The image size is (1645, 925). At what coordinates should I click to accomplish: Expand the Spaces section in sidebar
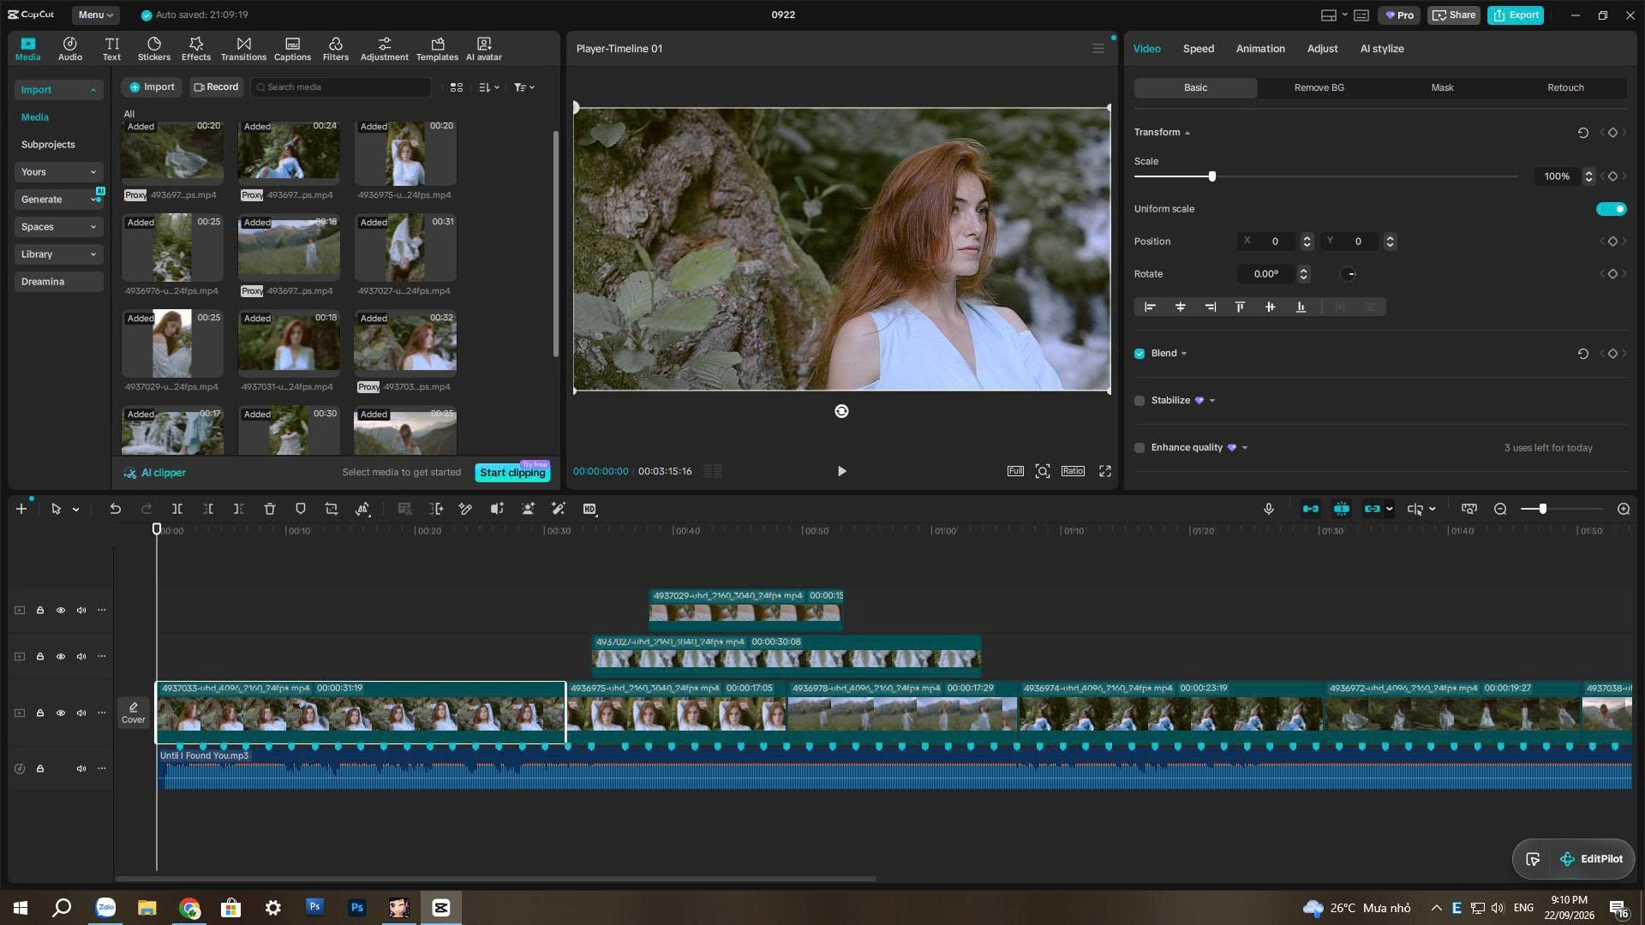[x=58, y=227]
